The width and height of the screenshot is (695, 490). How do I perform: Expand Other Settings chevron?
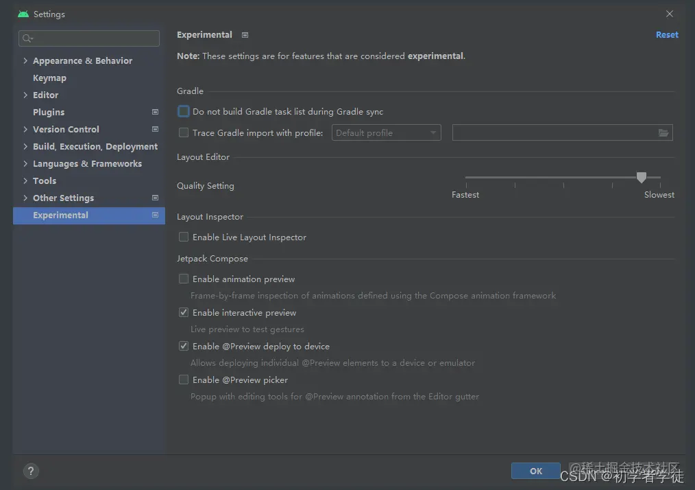point(25,198)
